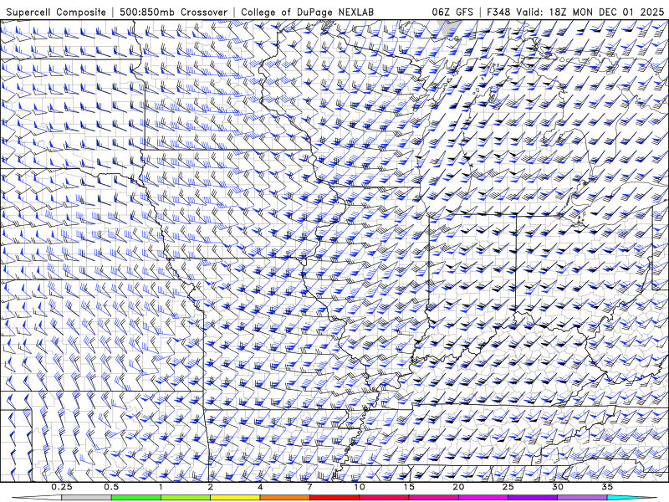Click the white arrow end of color bar

point(37,498)
